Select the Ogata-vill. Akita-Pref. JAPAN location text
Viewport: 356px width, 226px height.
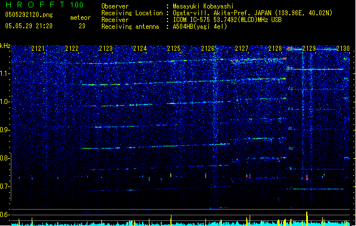pyautogui.click(x=252, y=13)
